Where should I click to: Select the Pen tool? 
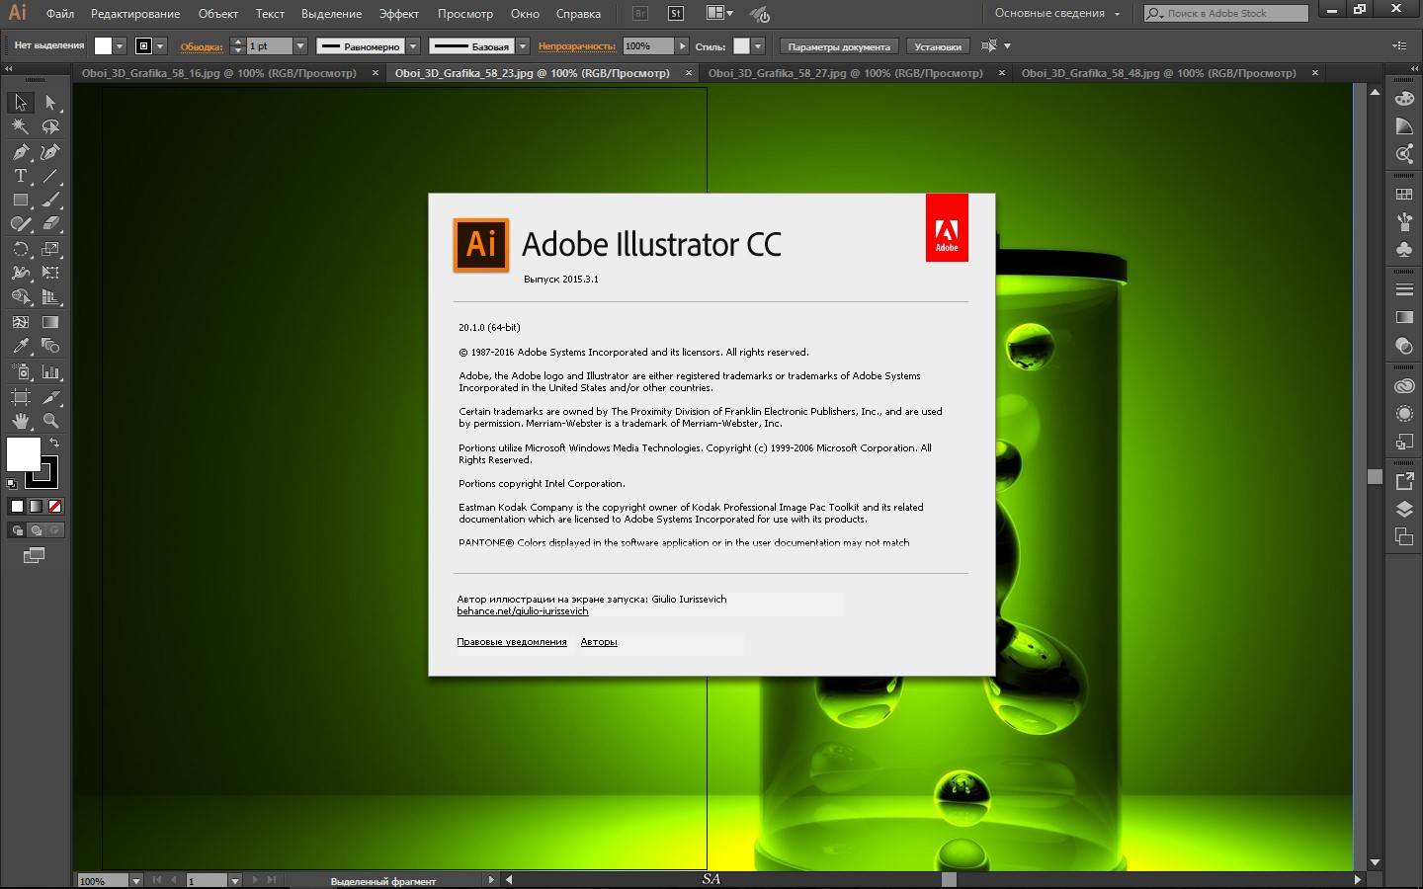click(x=20, y=151)
